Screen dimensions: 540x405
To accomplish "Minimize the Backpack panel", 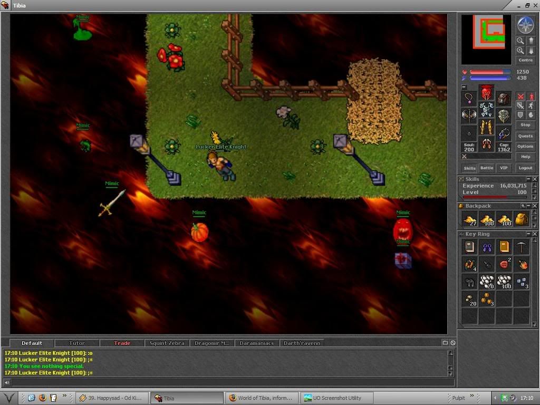I will (528, 206).
